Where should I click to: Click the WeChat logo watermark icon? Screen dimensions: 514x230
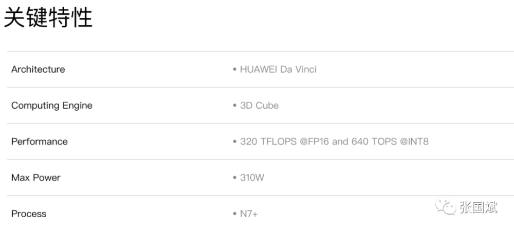(x=446, y=207)
